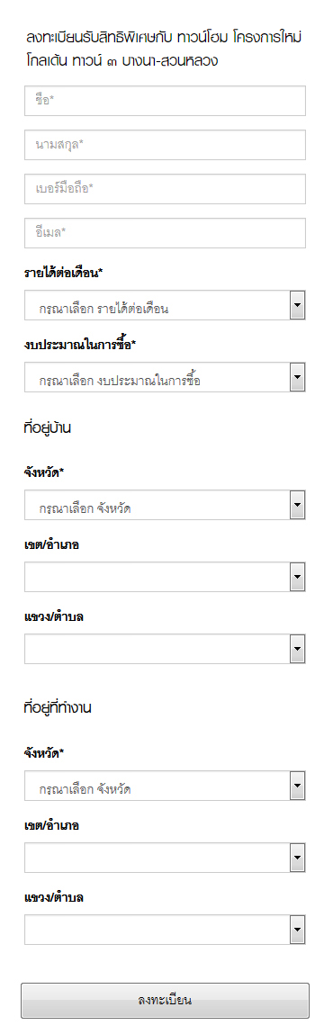Submit form with ลงทะเบียน register button
This screenshot has height=1034, width=333.
(x=165, y=1001)
